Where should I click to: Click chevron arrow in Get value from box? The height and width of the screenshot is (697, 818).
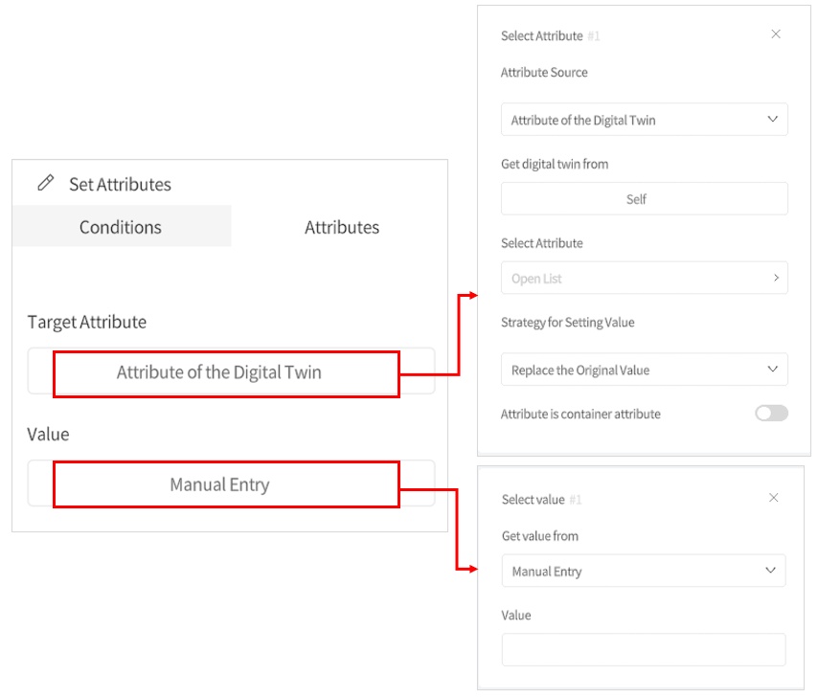771,571
